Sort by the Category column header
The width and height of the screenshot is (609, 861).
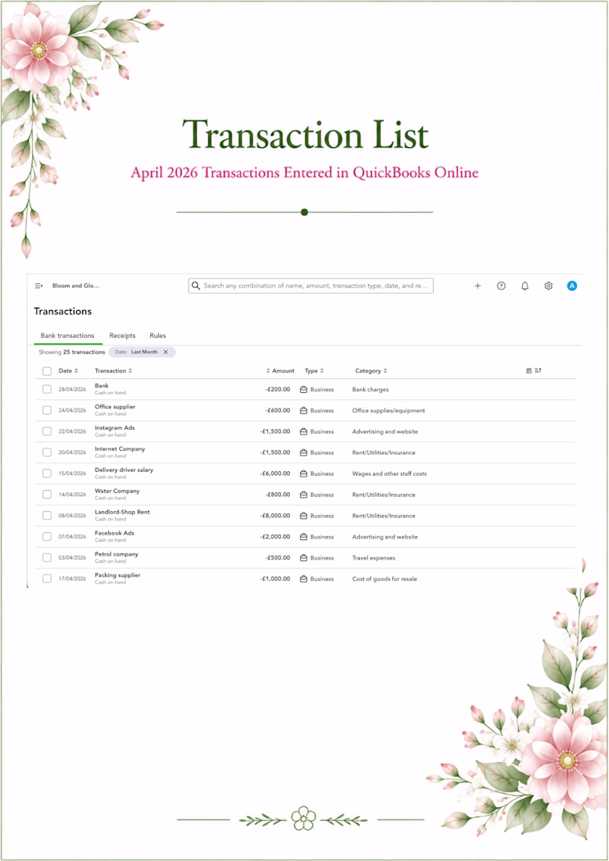point(371,371)
